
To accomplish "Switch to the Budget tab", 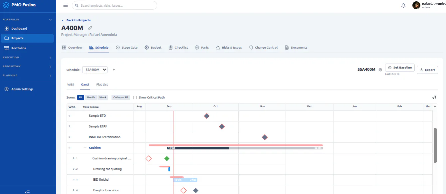I will pos(153,48).
